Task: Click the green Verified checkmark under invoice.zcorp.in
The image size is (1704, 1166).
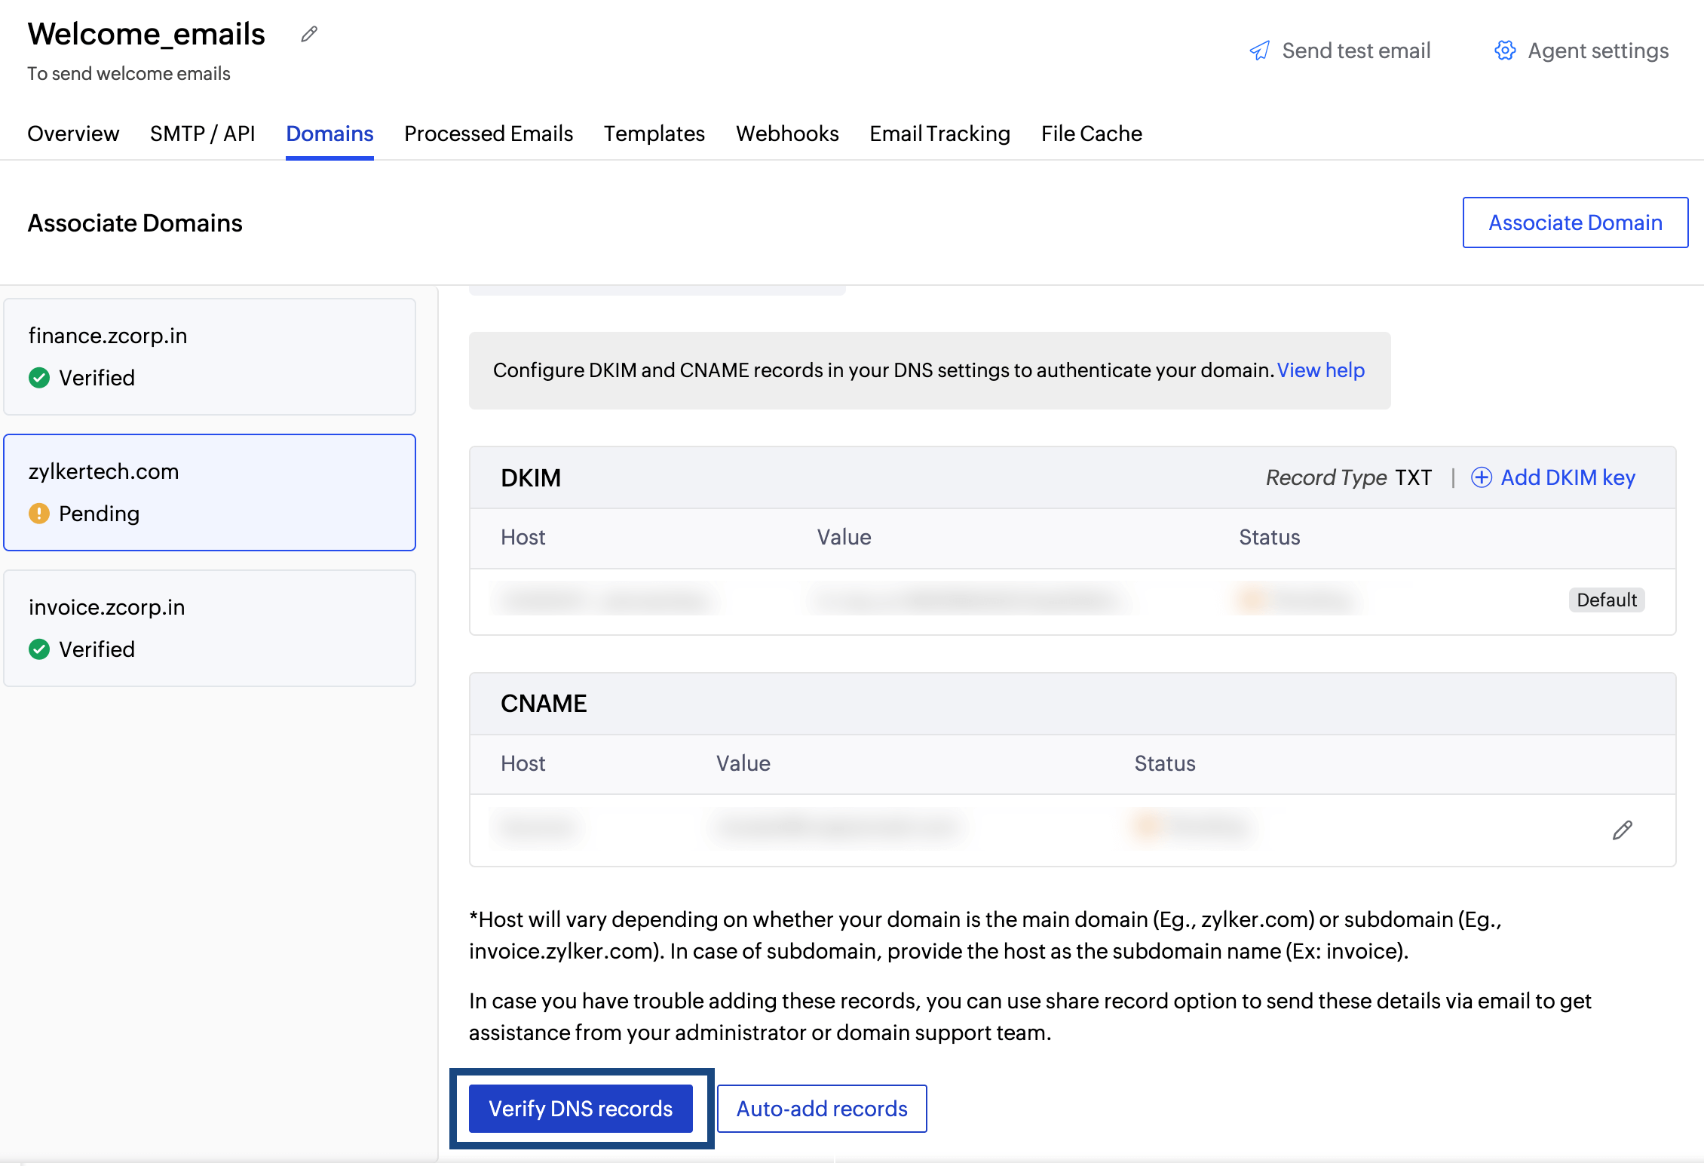Action: (39, 649)
